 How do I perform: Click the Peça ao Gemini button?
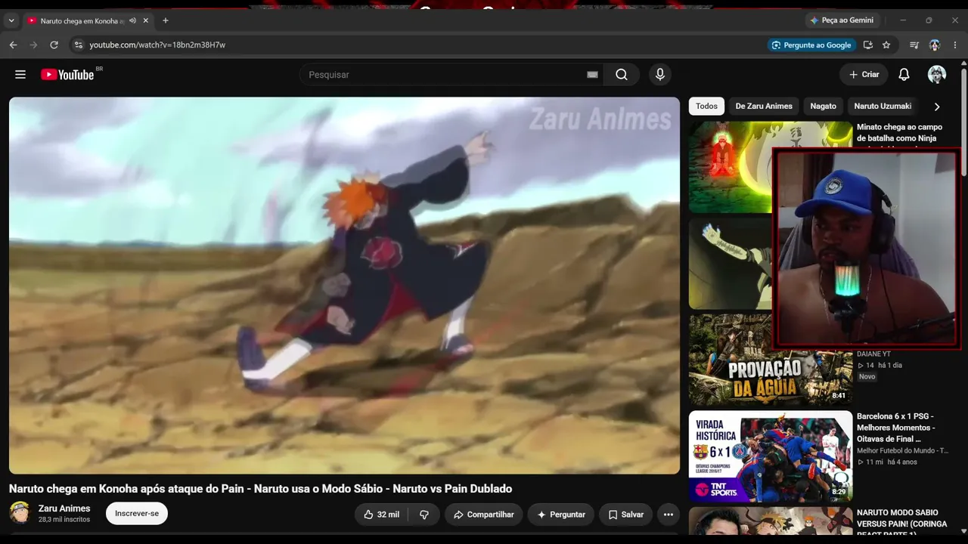coord(841,20)
